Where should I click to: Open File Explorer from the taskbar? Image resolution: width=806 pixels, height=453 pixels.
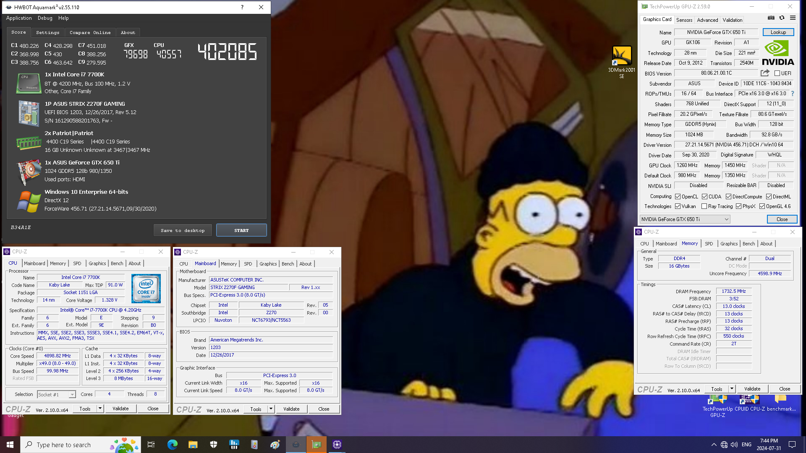point(193,445)
